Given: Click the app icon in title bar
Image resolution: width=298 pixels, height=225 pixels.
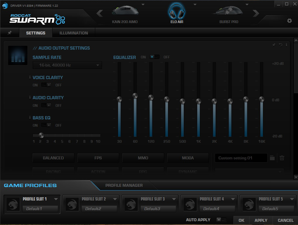Looking at the screenshot, I should coord(5,6).
